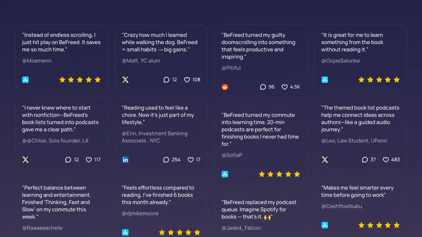
Task: Open @Jaded_Falcon's profile handle
Action: (x=241, y=228)
